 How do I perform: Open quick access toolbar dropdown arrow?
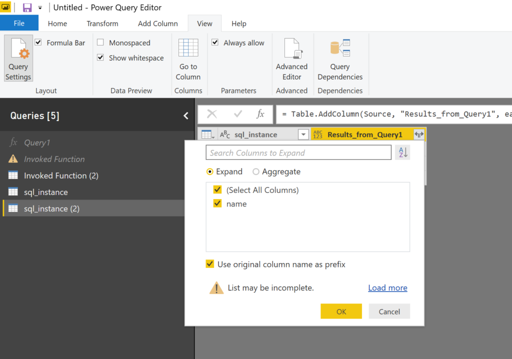[x=40, y=7]
